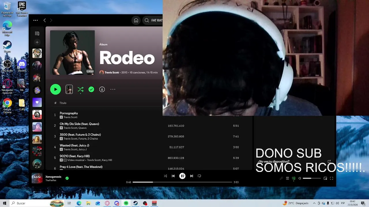Enter full screen player view
The image size is (369, 207).
point(332,178)
